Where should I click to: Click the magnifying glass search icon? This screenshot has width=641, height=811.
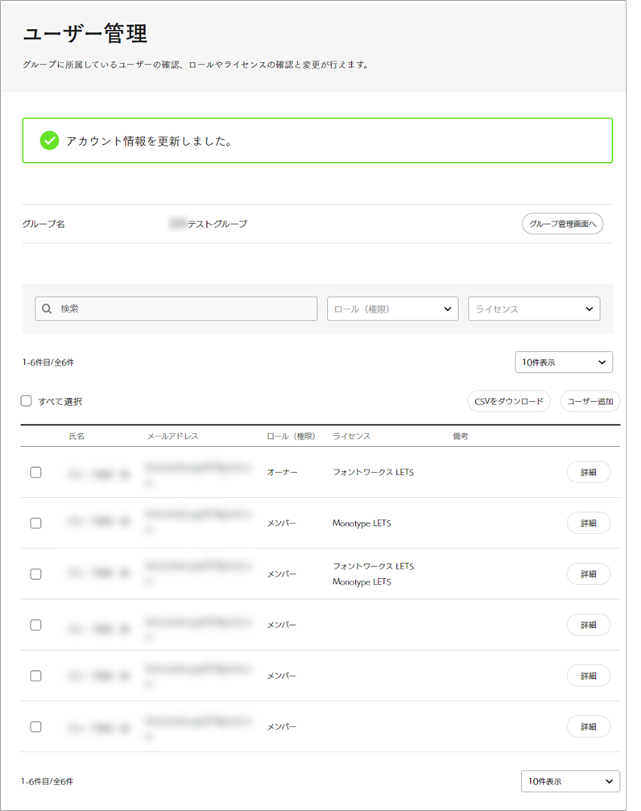coord(47,308)
